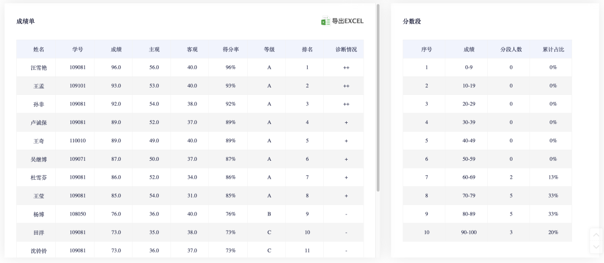
Task: Select the 60-69 score range cell
Action: (469, 177)
